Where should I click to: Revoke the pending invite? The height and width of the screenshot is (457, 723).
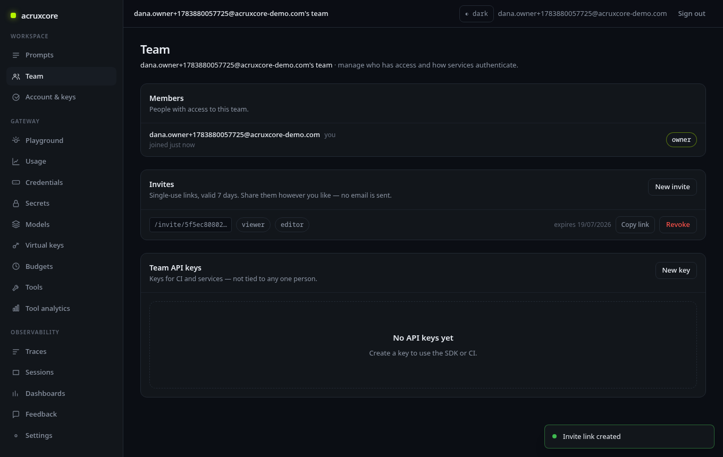point(678,225)
